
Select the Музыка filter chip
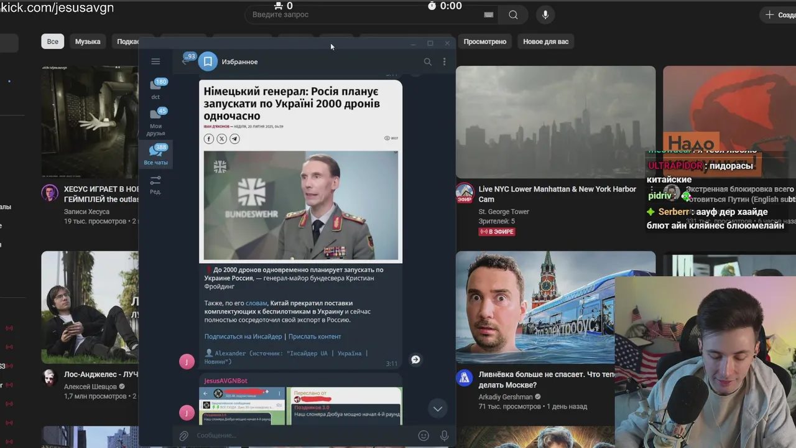(88, 42)
